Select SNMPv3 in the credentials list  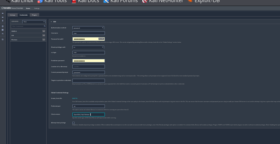click(28, 31)
